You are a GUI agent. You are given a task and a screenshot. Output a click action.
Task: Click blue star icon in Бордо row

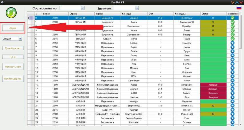(x=233, y=47)
